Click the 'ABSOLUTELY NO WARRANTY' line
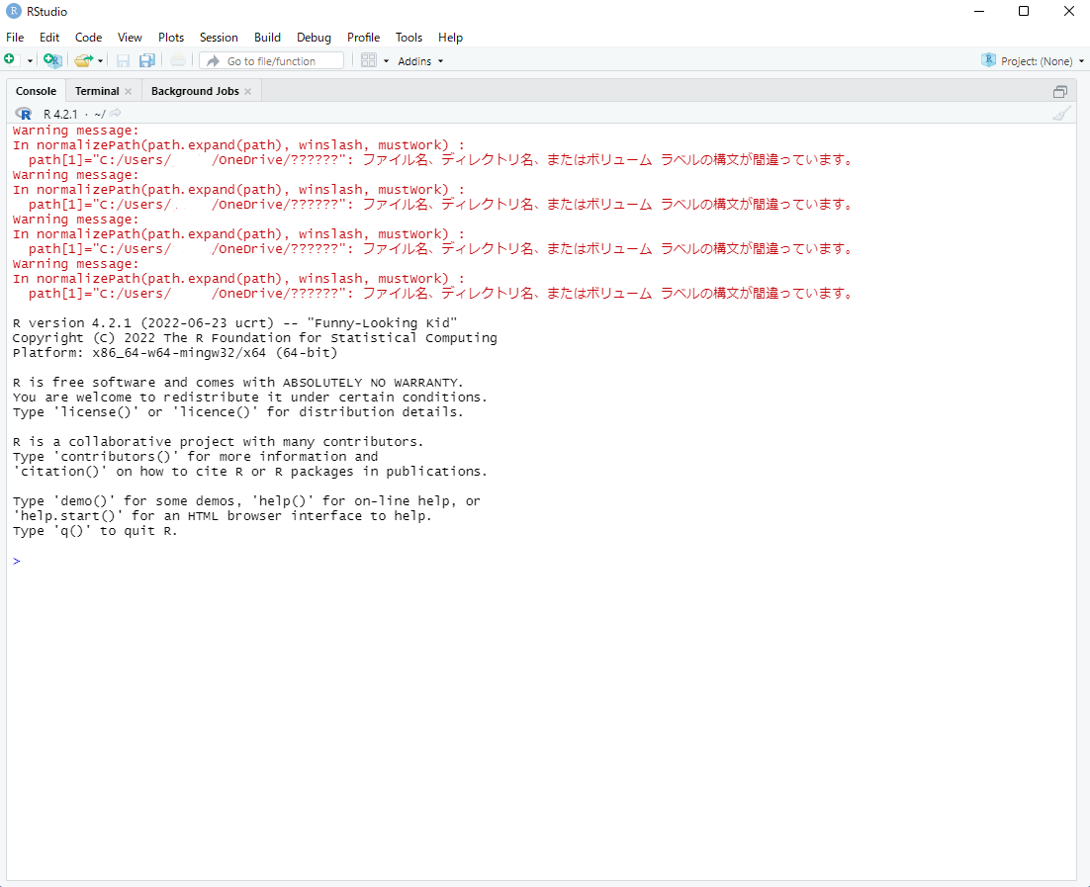The height and width of the screenshot is (887, 1090). click(237, 383)
